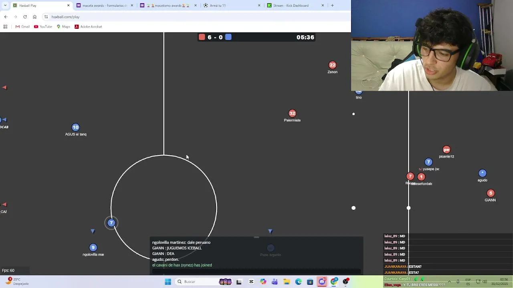Open the YouTube bookmark
513x288 pixels.
click(x=43, y=27)
